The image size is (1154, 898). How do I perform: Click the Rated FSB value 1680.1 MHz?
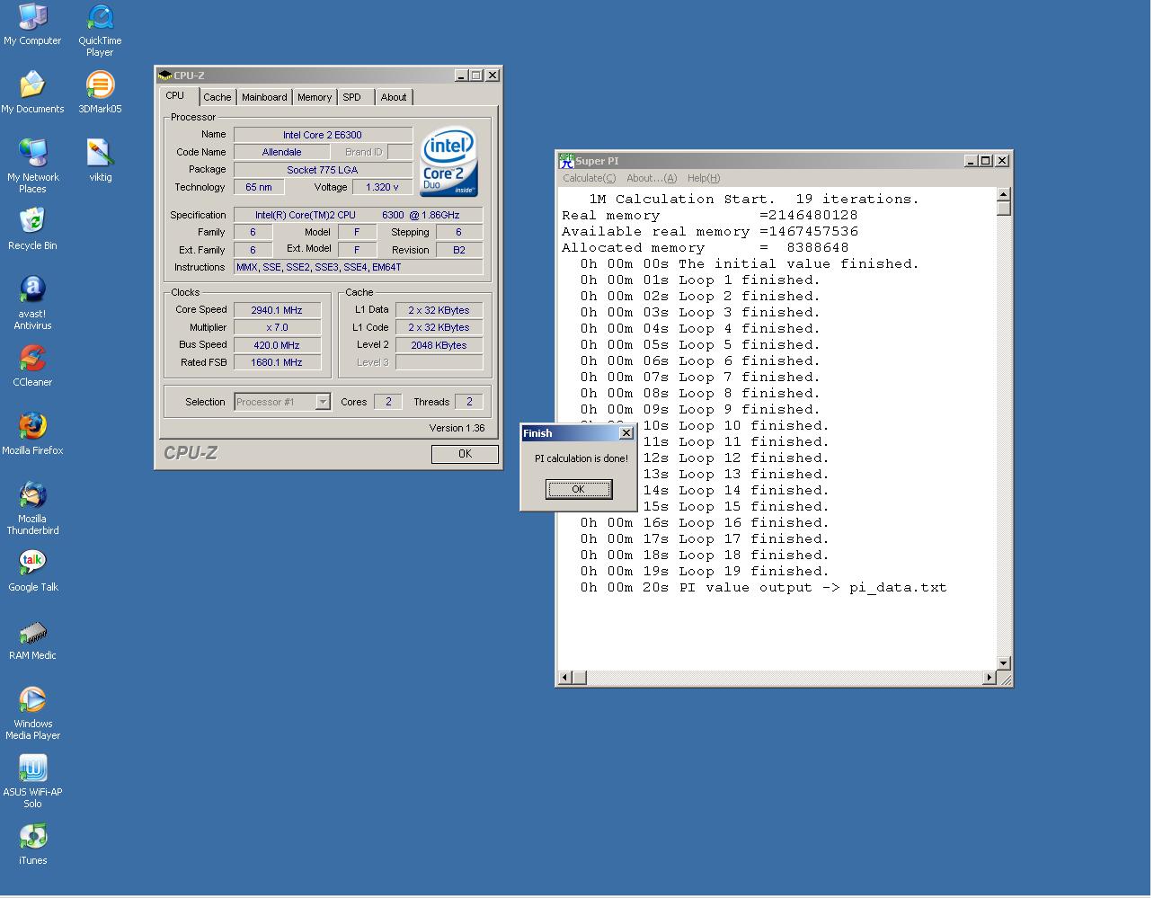point(277,362)
